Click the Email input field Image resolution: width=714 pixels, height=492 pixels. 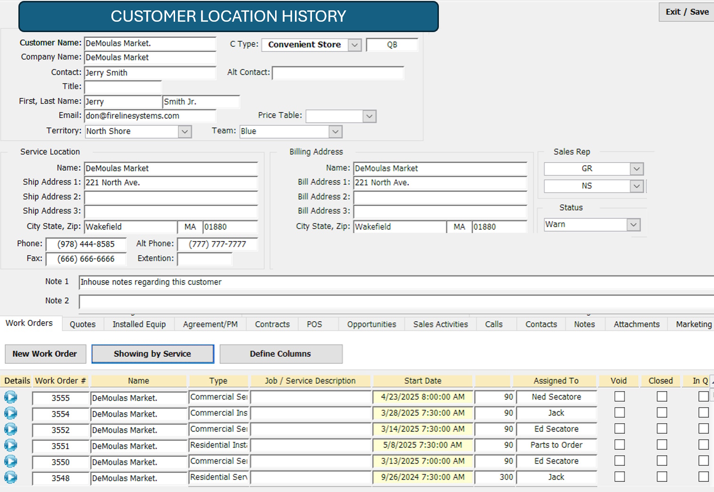pos(150,116)
